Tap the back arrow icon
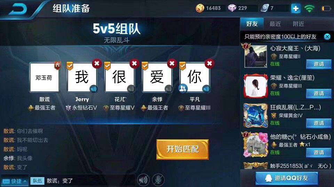This screenshot has height=187, width=334. click(x=18, y=9)
